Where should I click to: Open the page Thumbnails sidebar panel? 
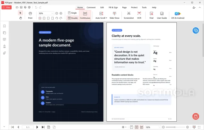4,33
